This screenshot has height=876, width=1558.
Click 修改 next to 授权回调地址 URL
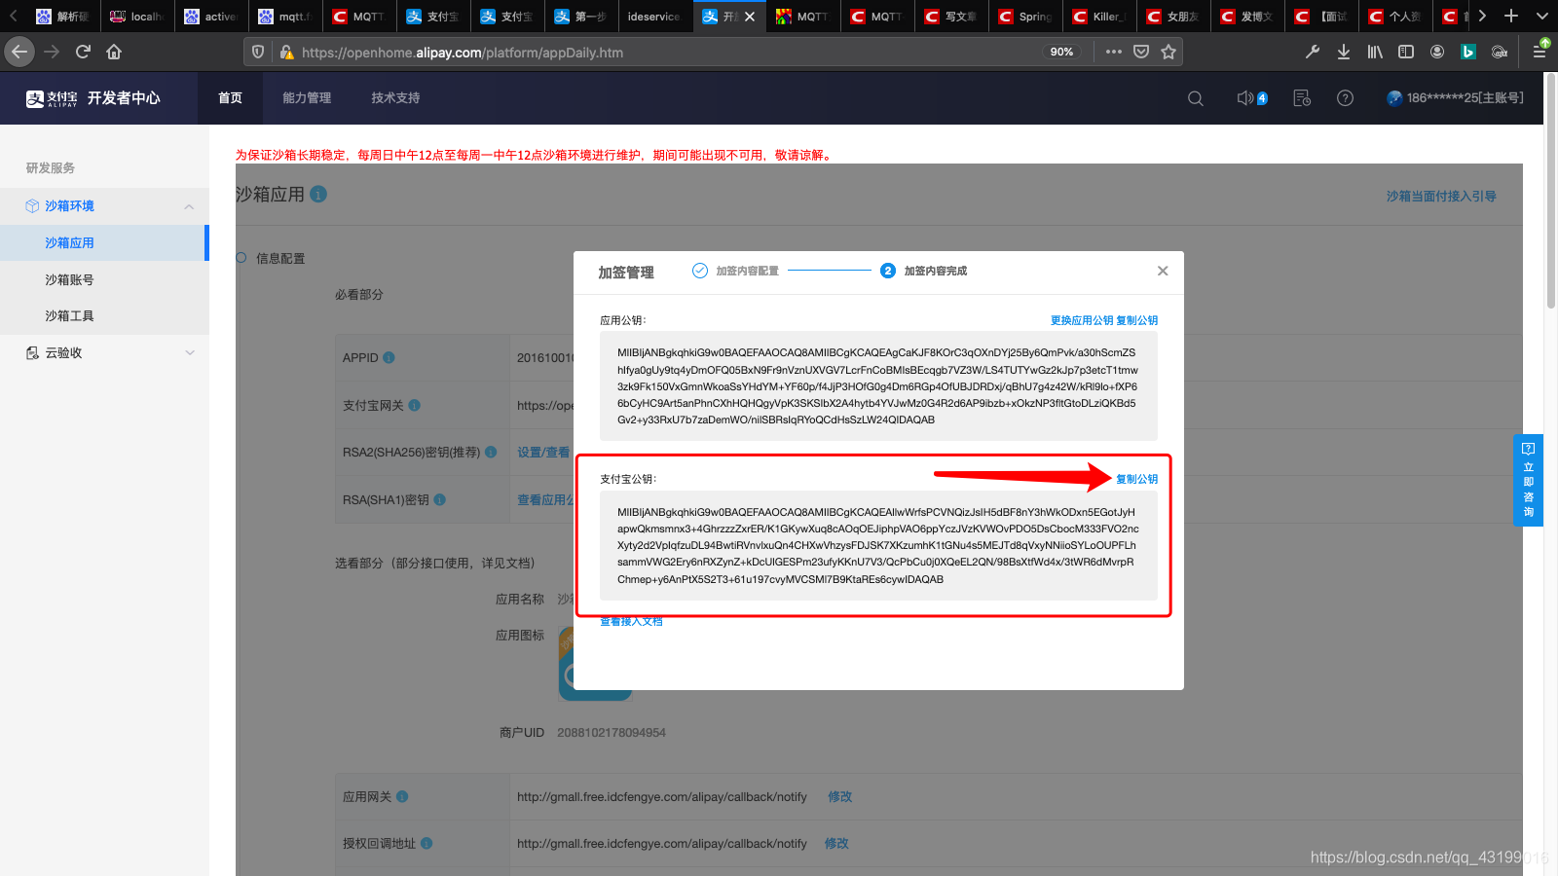pos(836,843)
